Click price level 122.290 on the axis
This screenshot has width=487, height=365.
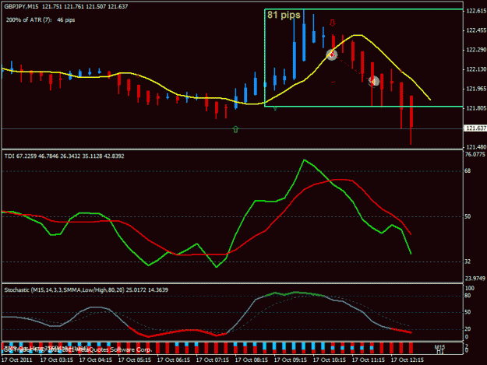(x=476, y=50)
